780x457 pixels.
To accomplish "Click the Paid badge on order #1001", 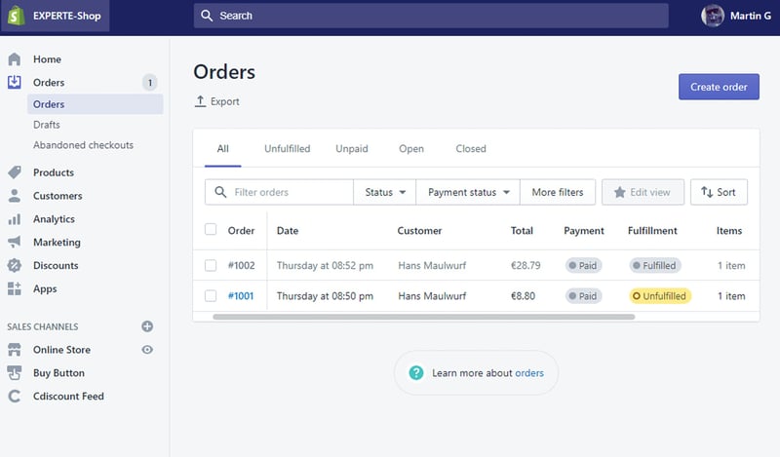I will click(x=583, y=296).
